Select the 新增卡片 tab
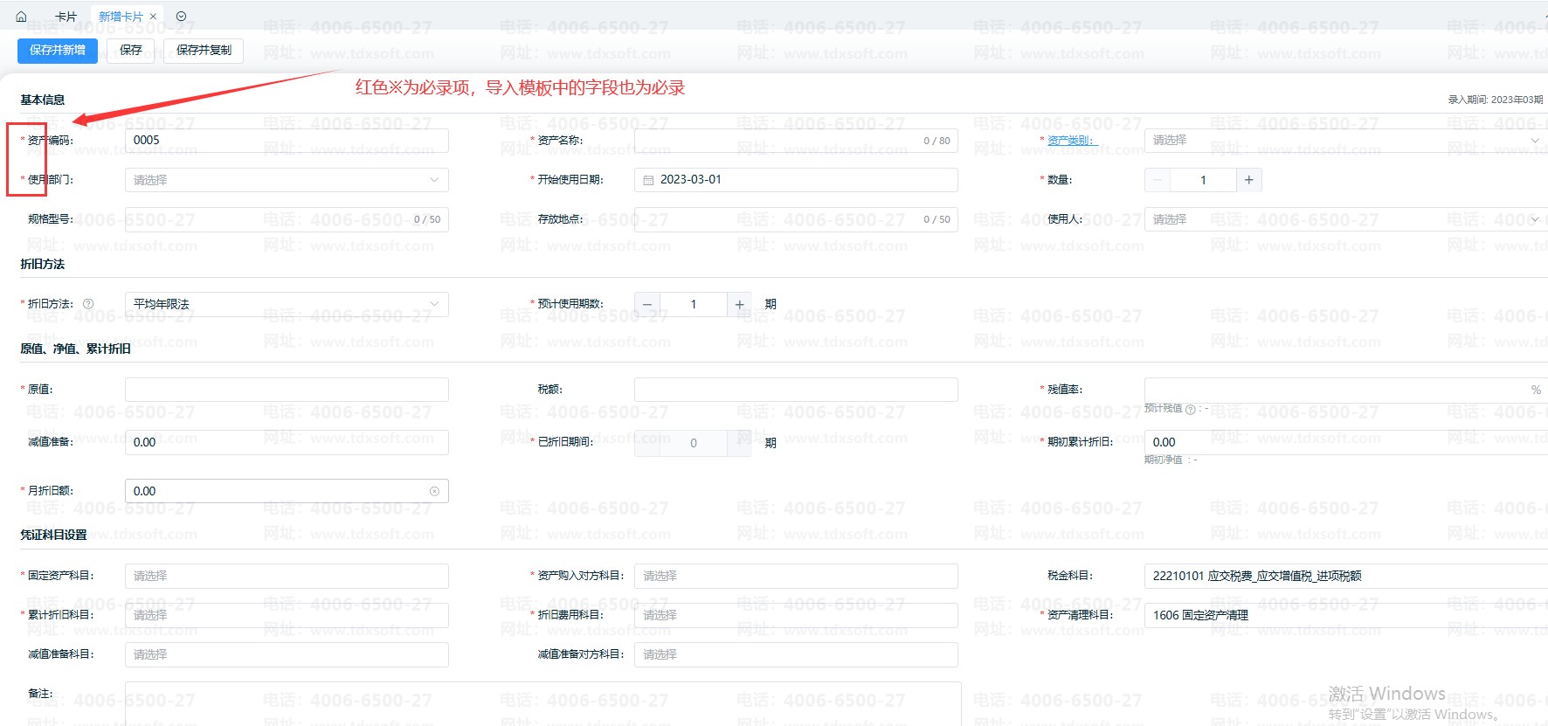This screenshot has height=726, width=1548. (x=121, y=17)
